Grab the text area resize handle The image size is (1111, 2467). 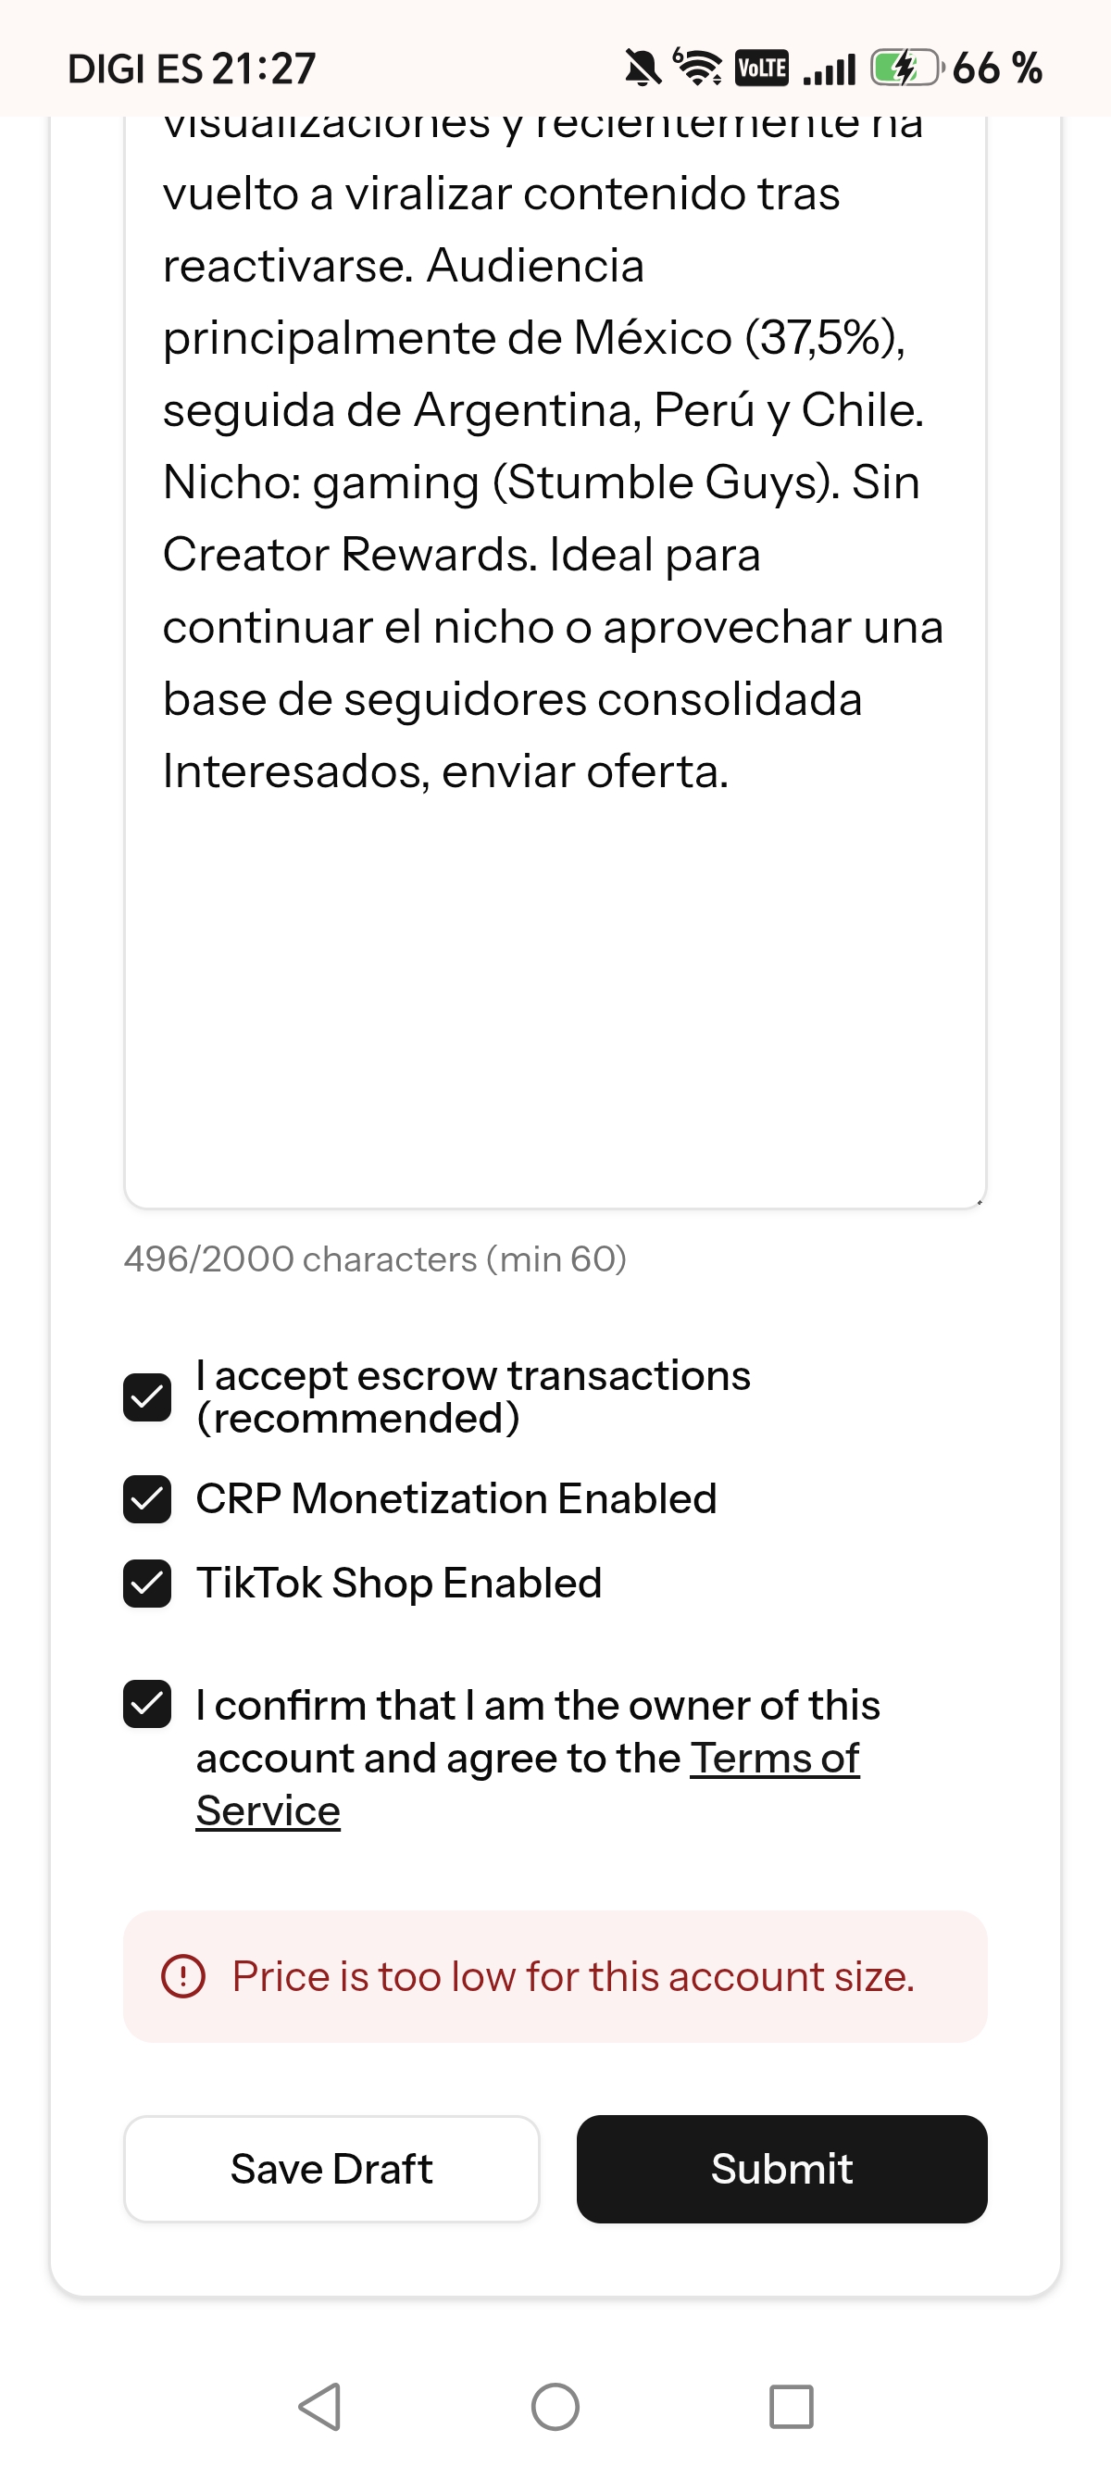[979, 1201]
